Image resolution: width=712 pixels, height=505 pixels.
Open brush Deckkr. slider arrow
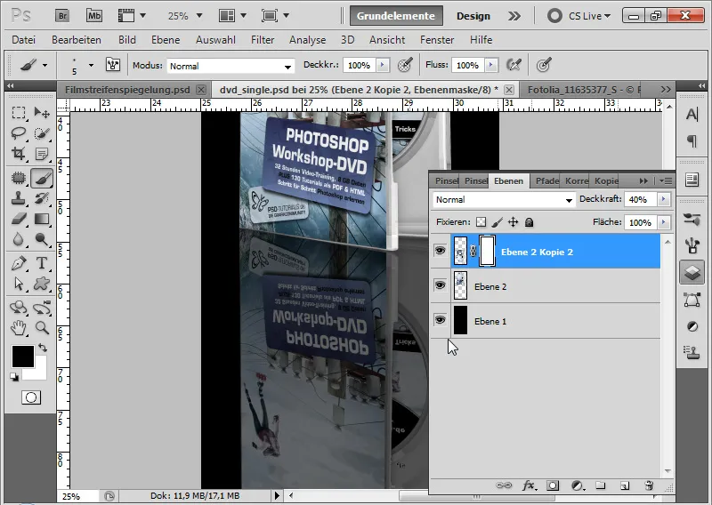pyautogui.click(x=383, y=65)
